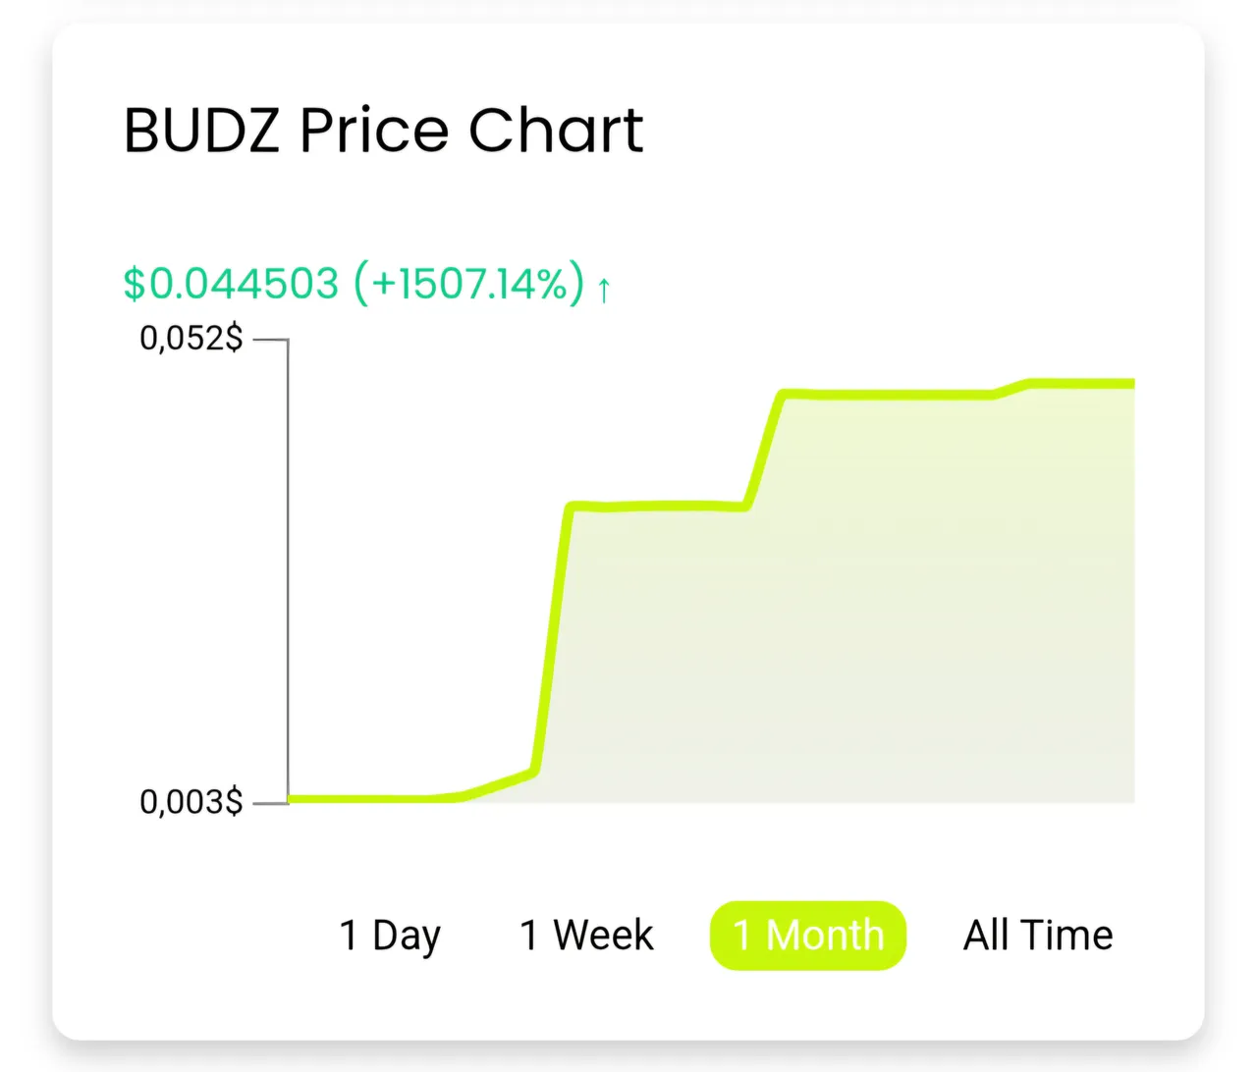Click the right end of the price line

pos(1129,383)
